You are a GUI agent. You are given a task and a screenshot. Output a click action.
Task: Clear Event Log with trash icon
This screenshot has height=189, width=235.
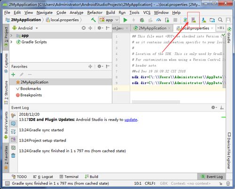13,156
